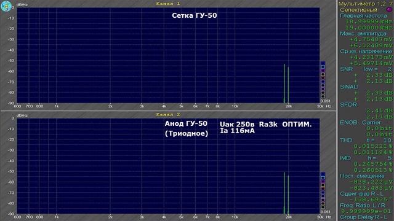Select the +6.12489 mV amplitude value

pos(371,45)
